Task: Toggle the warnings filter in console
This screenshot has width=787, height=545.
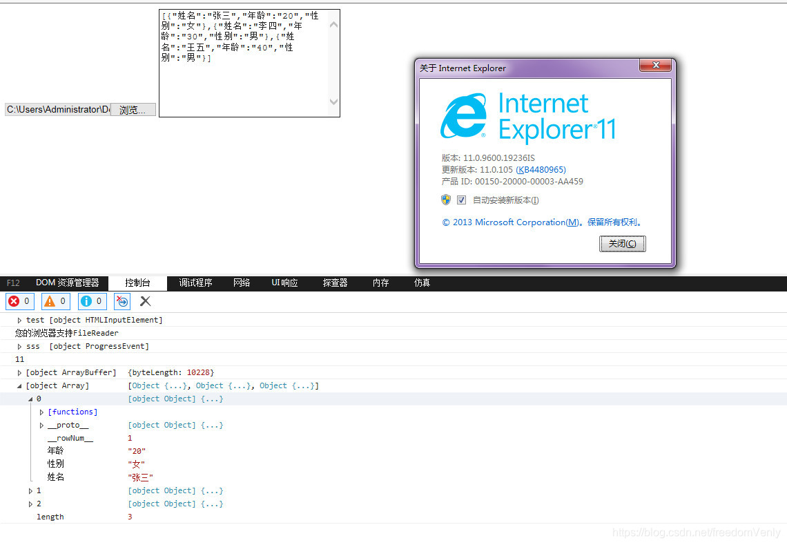Action: [56, 301]
